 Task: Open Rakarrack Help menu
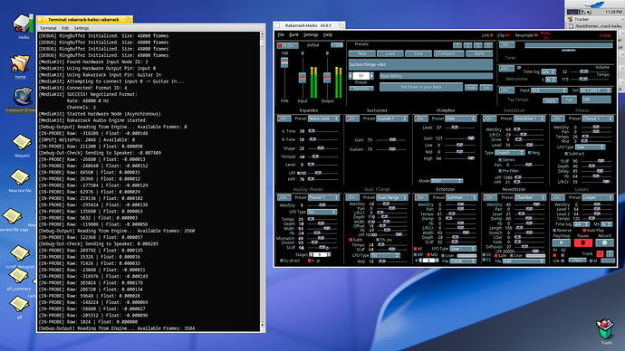(x=328, y=34)
